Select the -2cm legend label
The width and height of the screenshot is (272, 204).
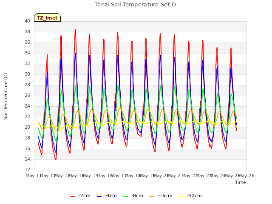tap(85, 195)
